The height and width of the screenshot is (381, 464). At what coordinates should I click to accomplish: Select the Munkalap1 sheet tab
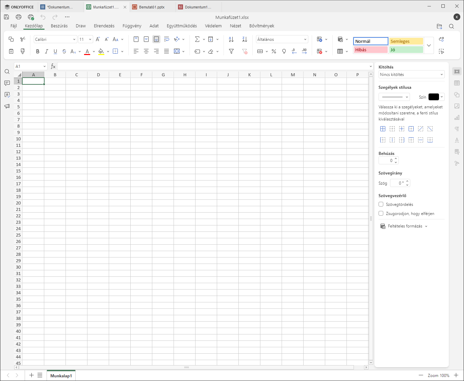[x=61, y=376]
